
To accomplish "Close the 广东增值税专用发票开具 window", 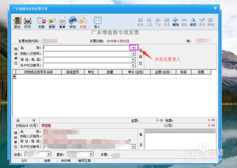I will 215,8.
